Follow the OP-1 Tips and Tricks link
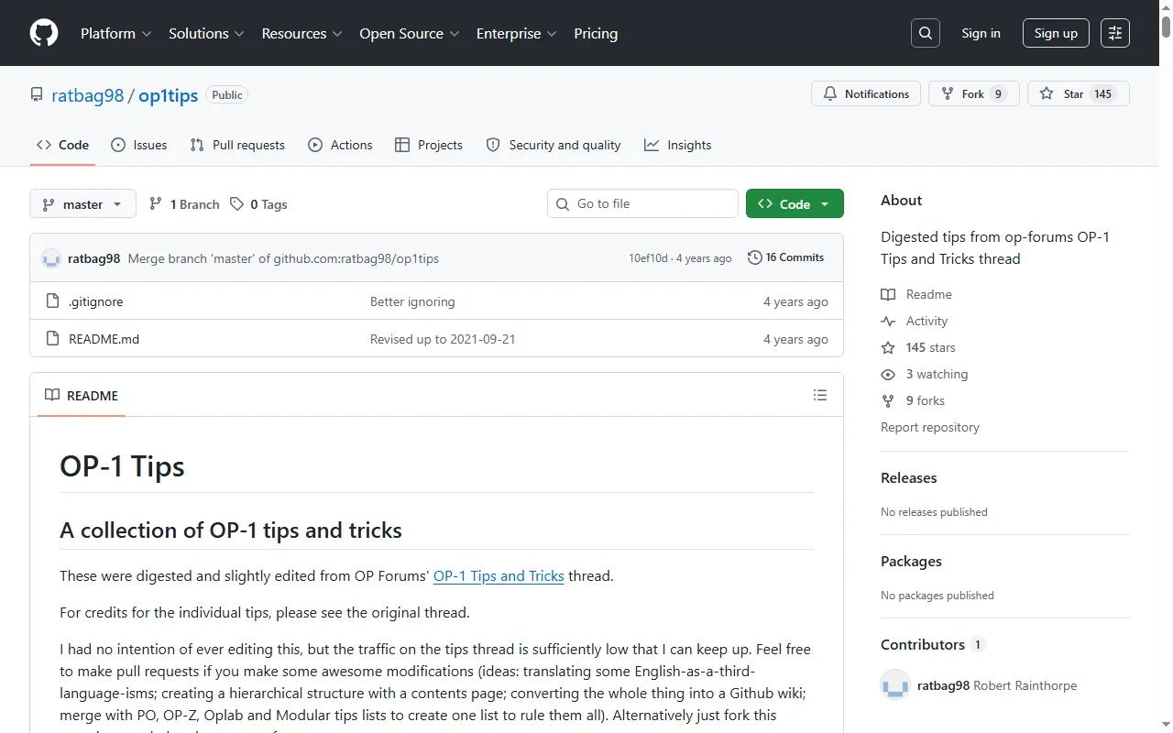The height and width of the screenshot is (733, 1173). (499, 575)
